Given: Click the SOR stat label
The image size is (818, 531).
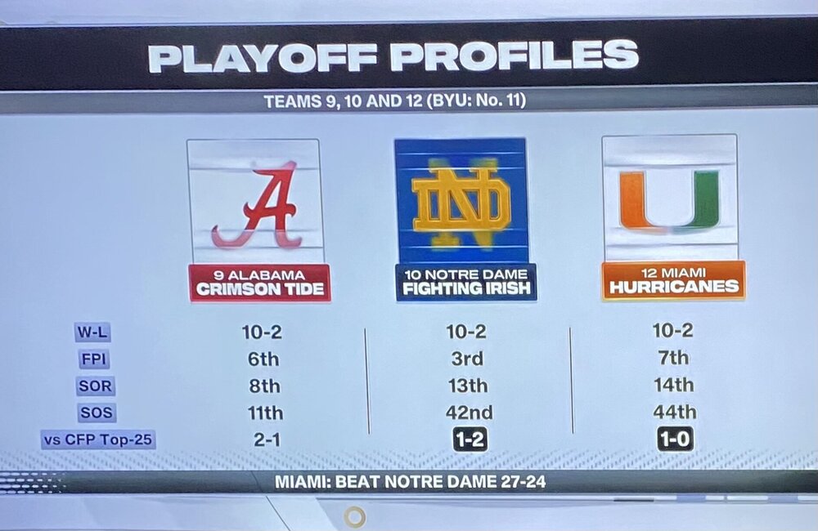Looking at the screenshot, I should point(94,386).
